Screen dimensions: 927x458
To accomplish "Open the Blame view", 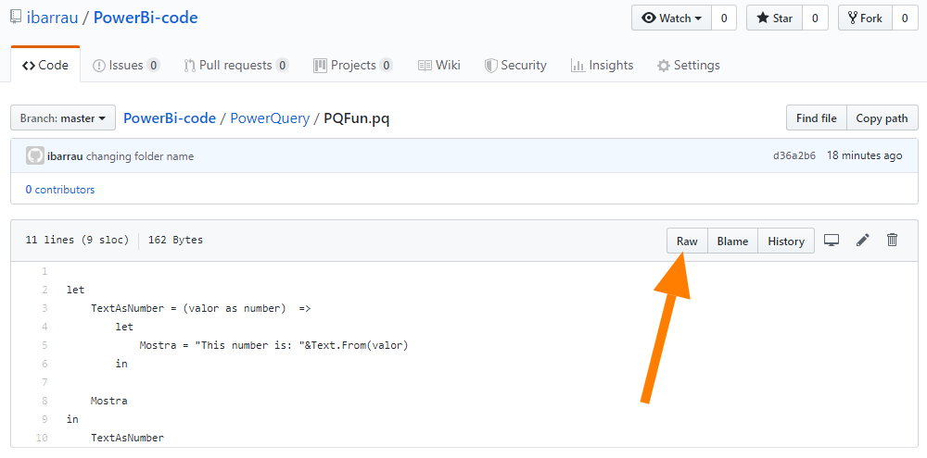I will pyautogui.click(x=732, y=241).
